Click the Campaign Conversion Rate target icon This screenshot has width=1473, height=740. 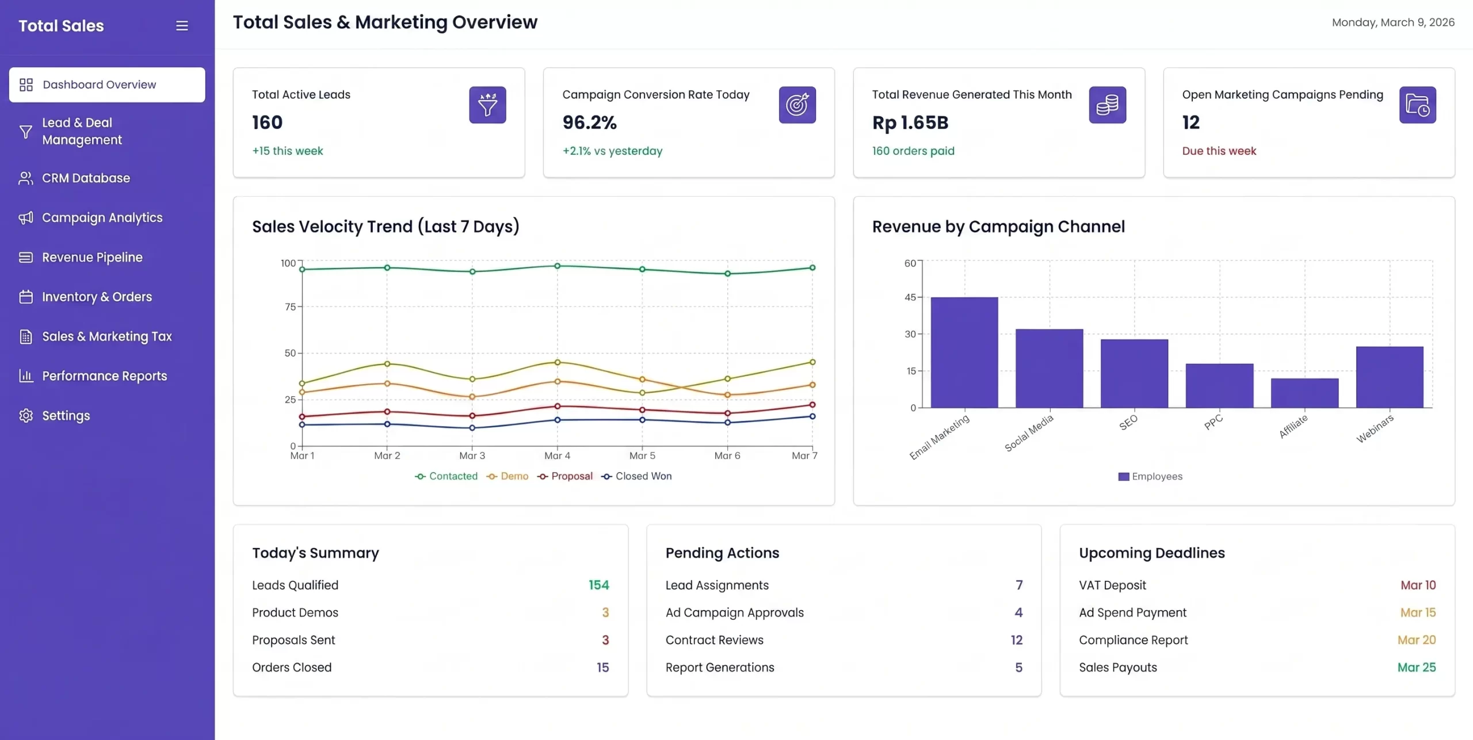[x=797, y=105]
